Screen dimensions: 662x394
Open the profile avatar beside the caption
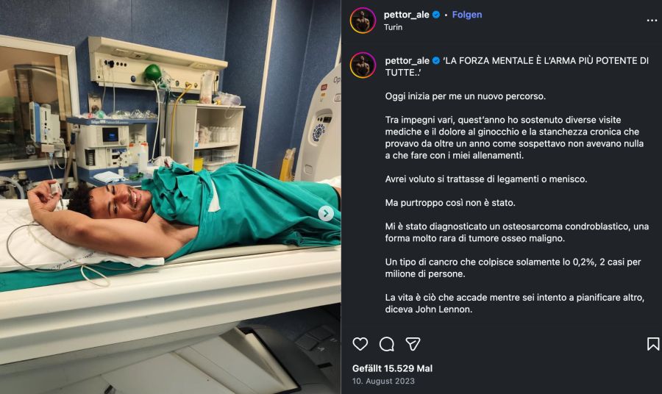(363, 65)
